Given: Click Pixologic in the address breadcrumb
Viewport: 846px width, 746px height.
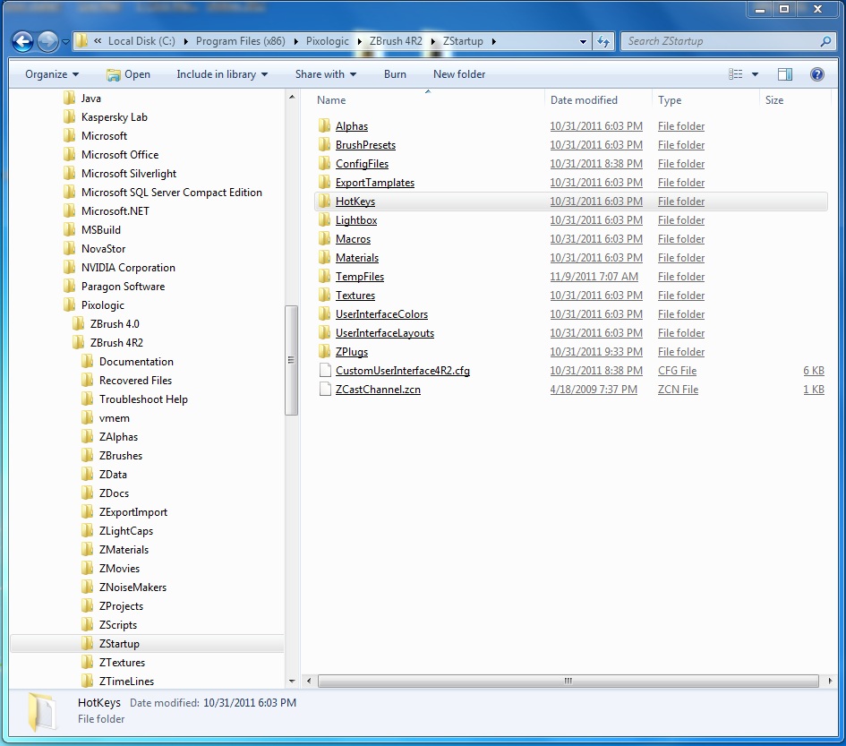Looking at the screenshot, I should tap(328, 41).
